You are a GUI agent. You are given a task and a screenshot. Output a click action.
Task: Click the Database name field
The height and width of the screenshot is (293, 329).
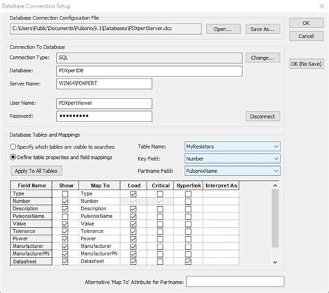[x=149, y=71]
